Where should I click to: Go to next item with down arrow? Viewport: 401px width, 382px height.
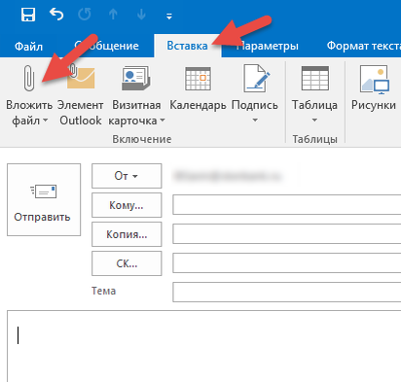coord(141,15)
